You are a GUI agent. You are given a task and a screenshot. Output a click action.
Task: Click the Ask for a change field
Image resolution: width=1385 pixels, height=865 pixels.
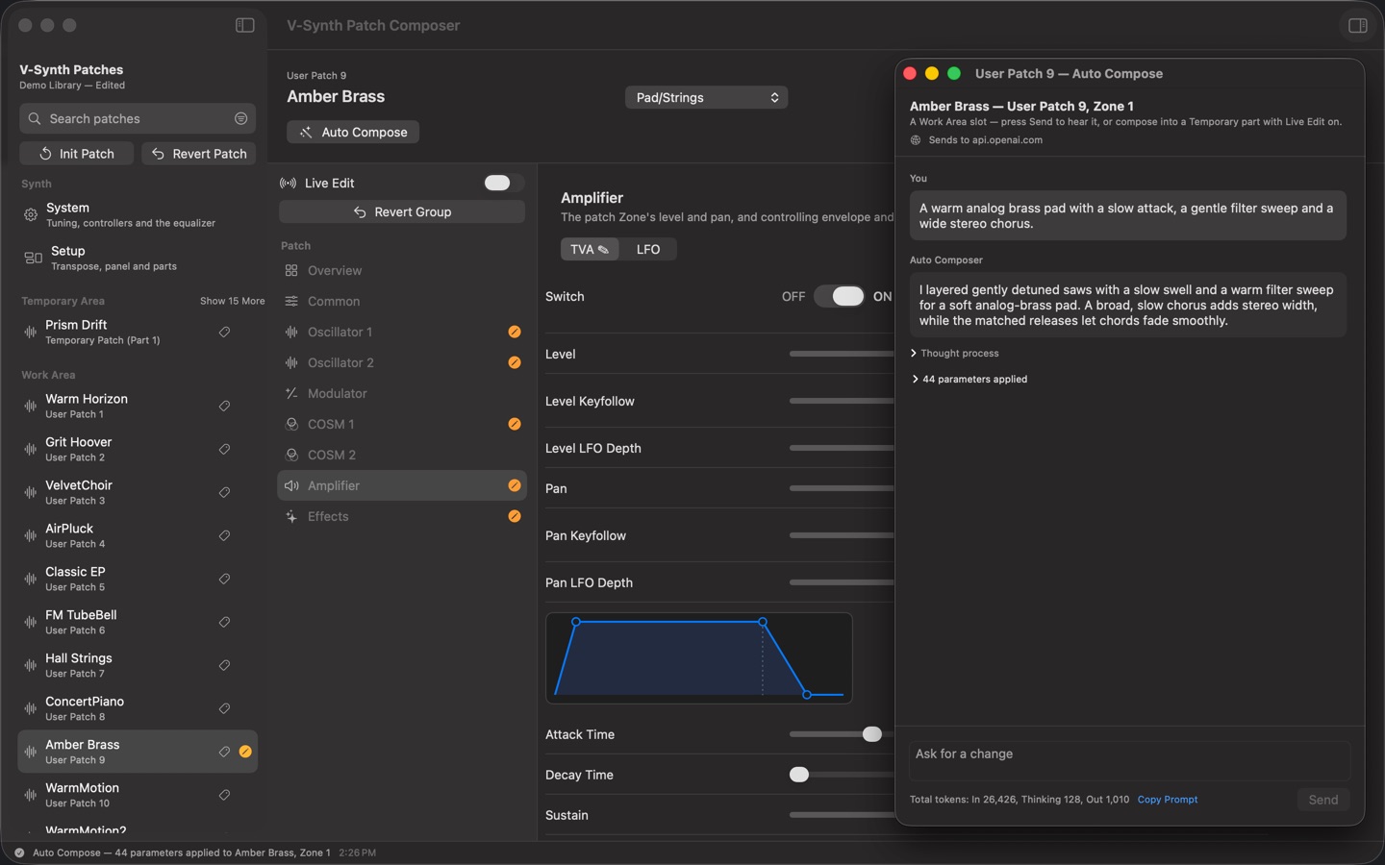coord(1129,760)
